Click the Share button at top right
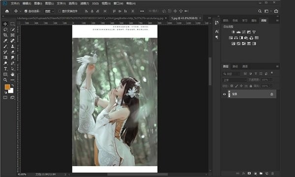This screenshot has height=177, width=295. (276, 11)
